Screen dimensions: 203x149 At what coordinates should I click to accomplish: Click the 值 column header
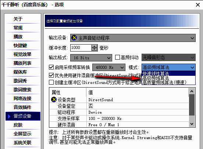coord(138,92)
